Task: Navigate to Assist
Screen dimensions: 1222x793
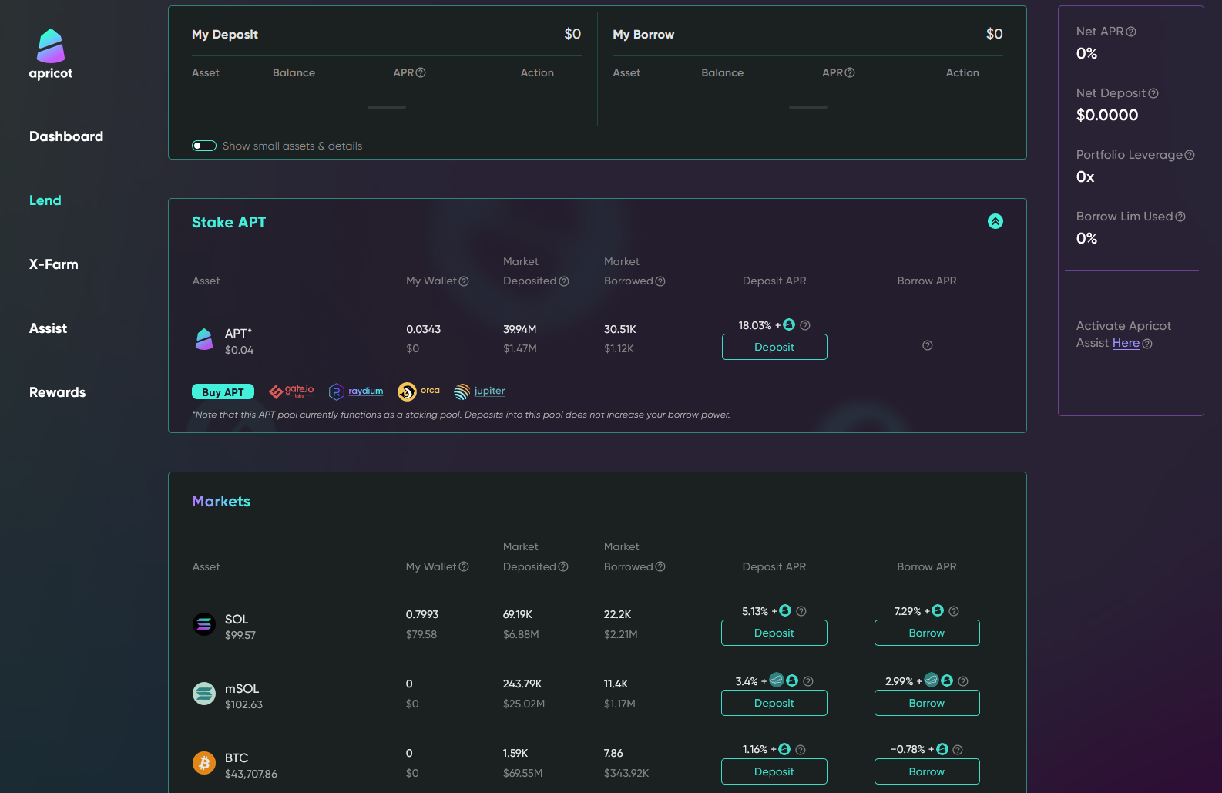Action: click(x=48, y=328)
